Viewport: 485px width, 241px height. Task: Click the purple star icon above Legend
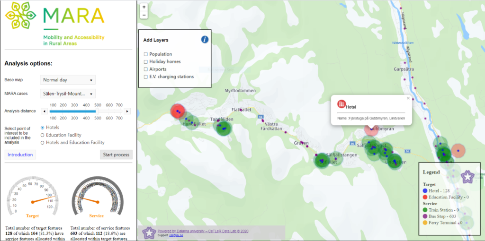tap(467, 177)
